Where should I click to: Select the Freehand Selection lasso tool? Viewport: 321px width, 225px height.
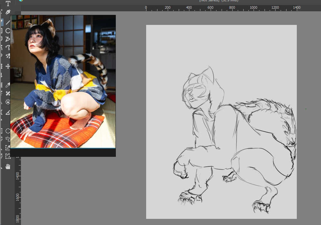coord(8,139)
